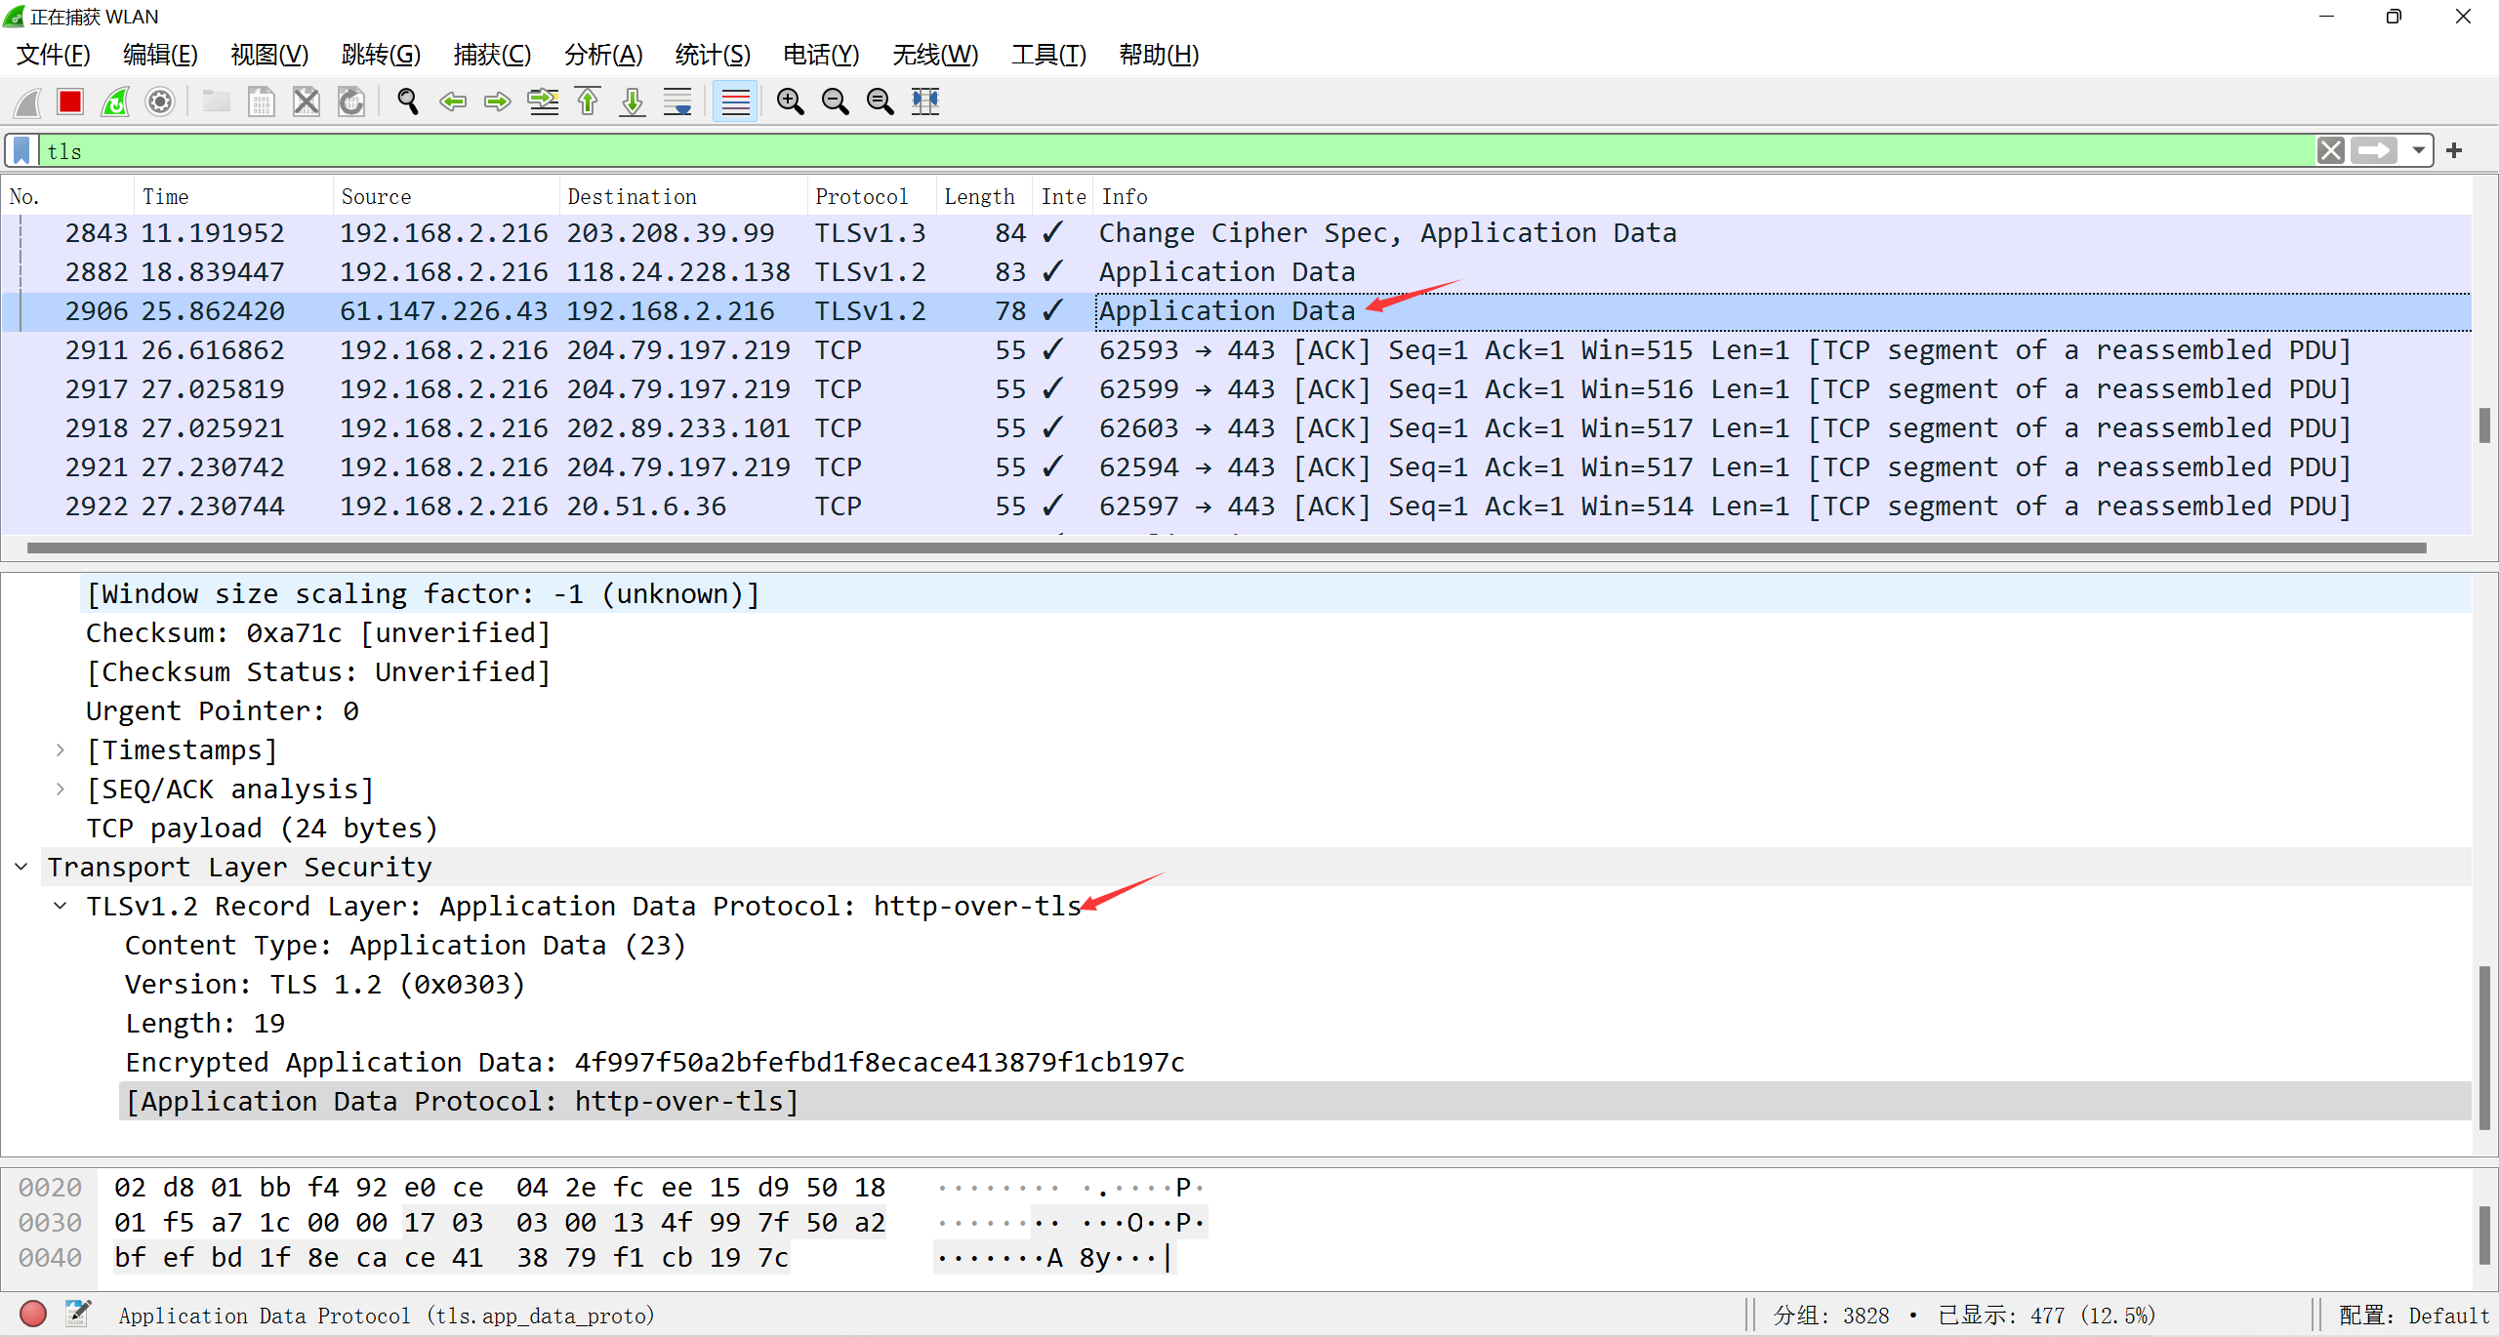
Task: Go to a specified packet icon
Action: (543, 101)
